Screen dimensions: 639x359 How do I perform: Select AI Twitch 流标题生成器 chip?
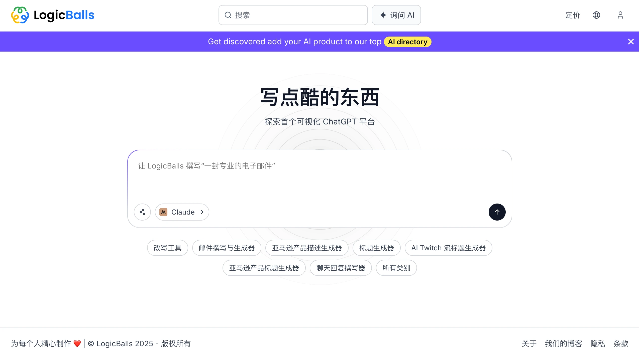[448, 248]
